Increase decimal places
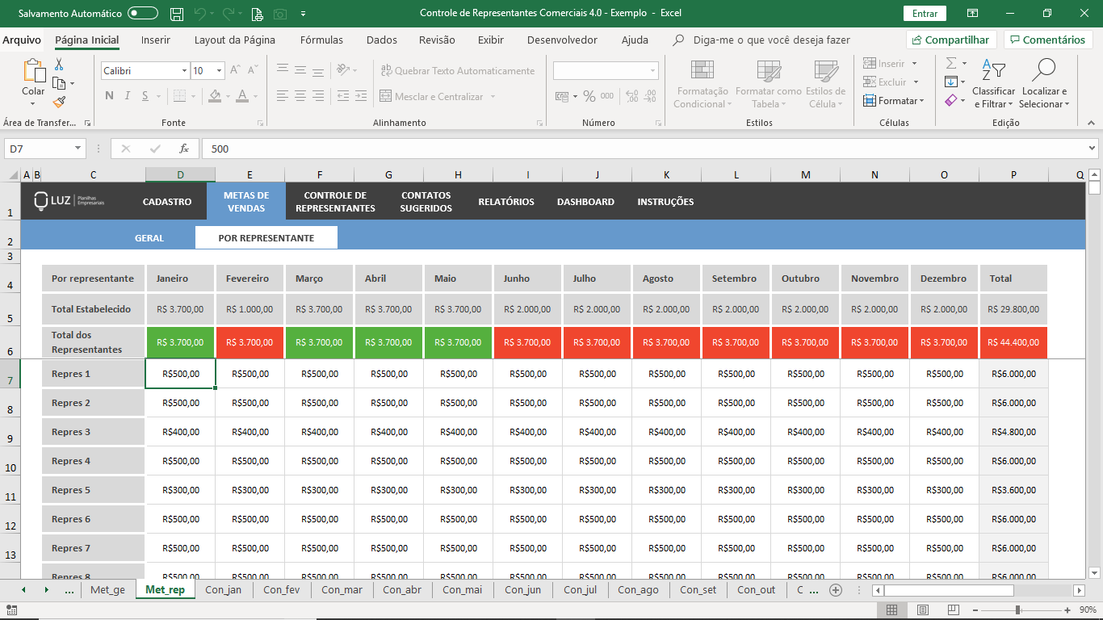Image resolution: width=1103 pixels, height=620 pixels. click(x=631, y=96)
